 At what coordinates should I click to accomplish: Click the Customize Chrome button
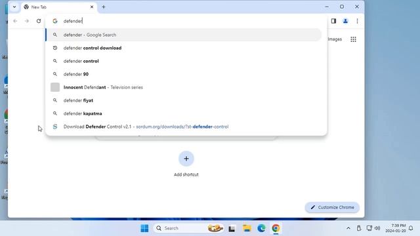click(332, 207)
